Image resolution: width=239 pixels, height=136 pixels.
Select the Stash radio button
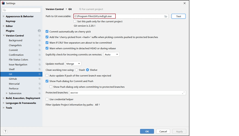click(76, 70)
